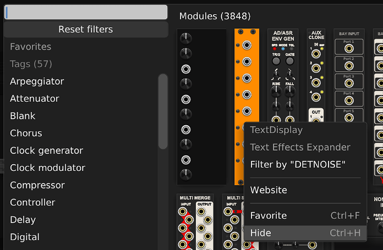Expand the Favorites filter section
This screenshot has width=383, height=250.
(31, 47)
